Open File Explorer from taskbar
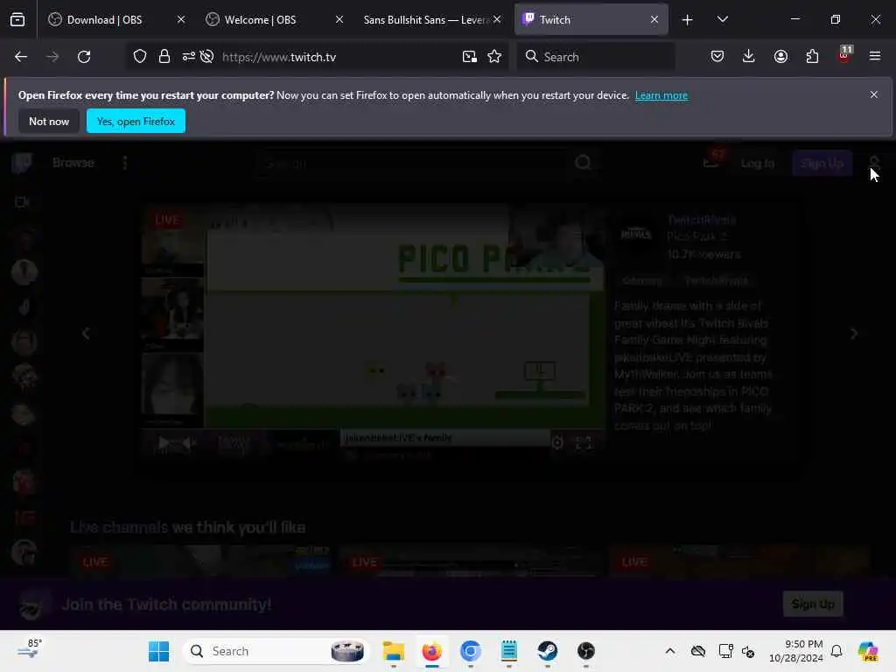Image resolution: width=896 pixels, height=672 pixels. (393, 651)
